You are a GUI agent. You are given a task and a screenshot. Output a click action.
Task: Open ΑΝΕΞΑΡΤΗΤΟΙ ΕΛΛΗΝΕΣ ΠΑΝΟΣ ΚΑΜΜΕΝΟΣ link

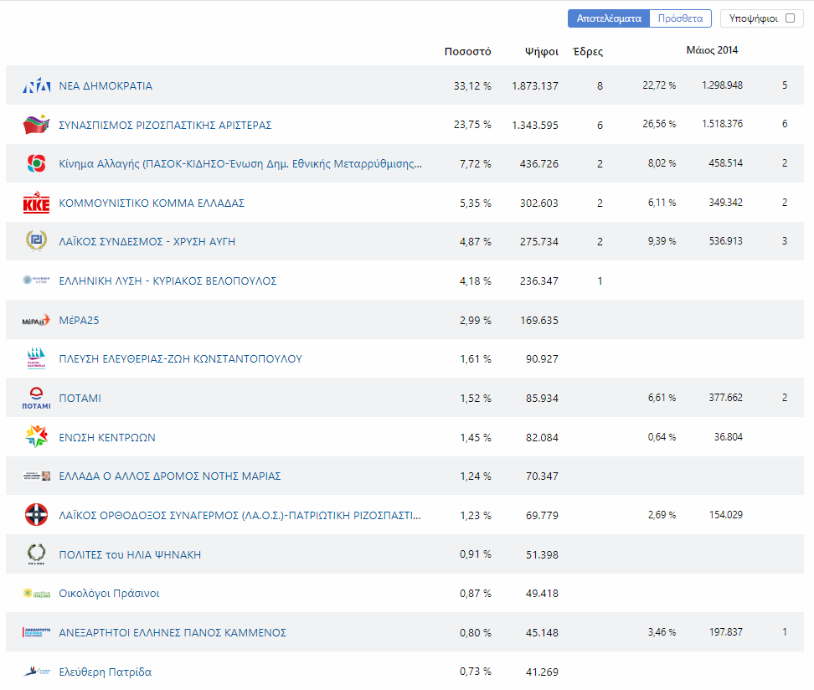173,632
